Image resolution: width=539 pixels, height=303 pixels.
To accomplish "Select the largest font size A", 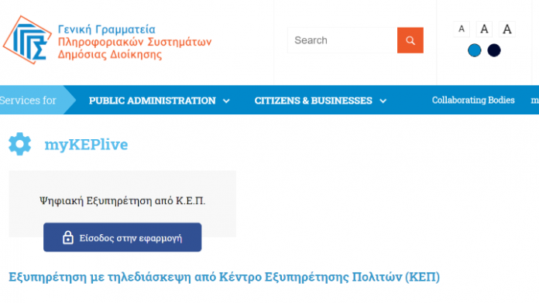I will 506,29.
